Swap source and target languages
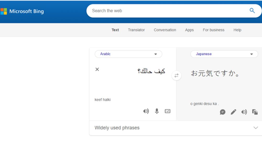Screen dimensions: 262x147 pos(176,76)
